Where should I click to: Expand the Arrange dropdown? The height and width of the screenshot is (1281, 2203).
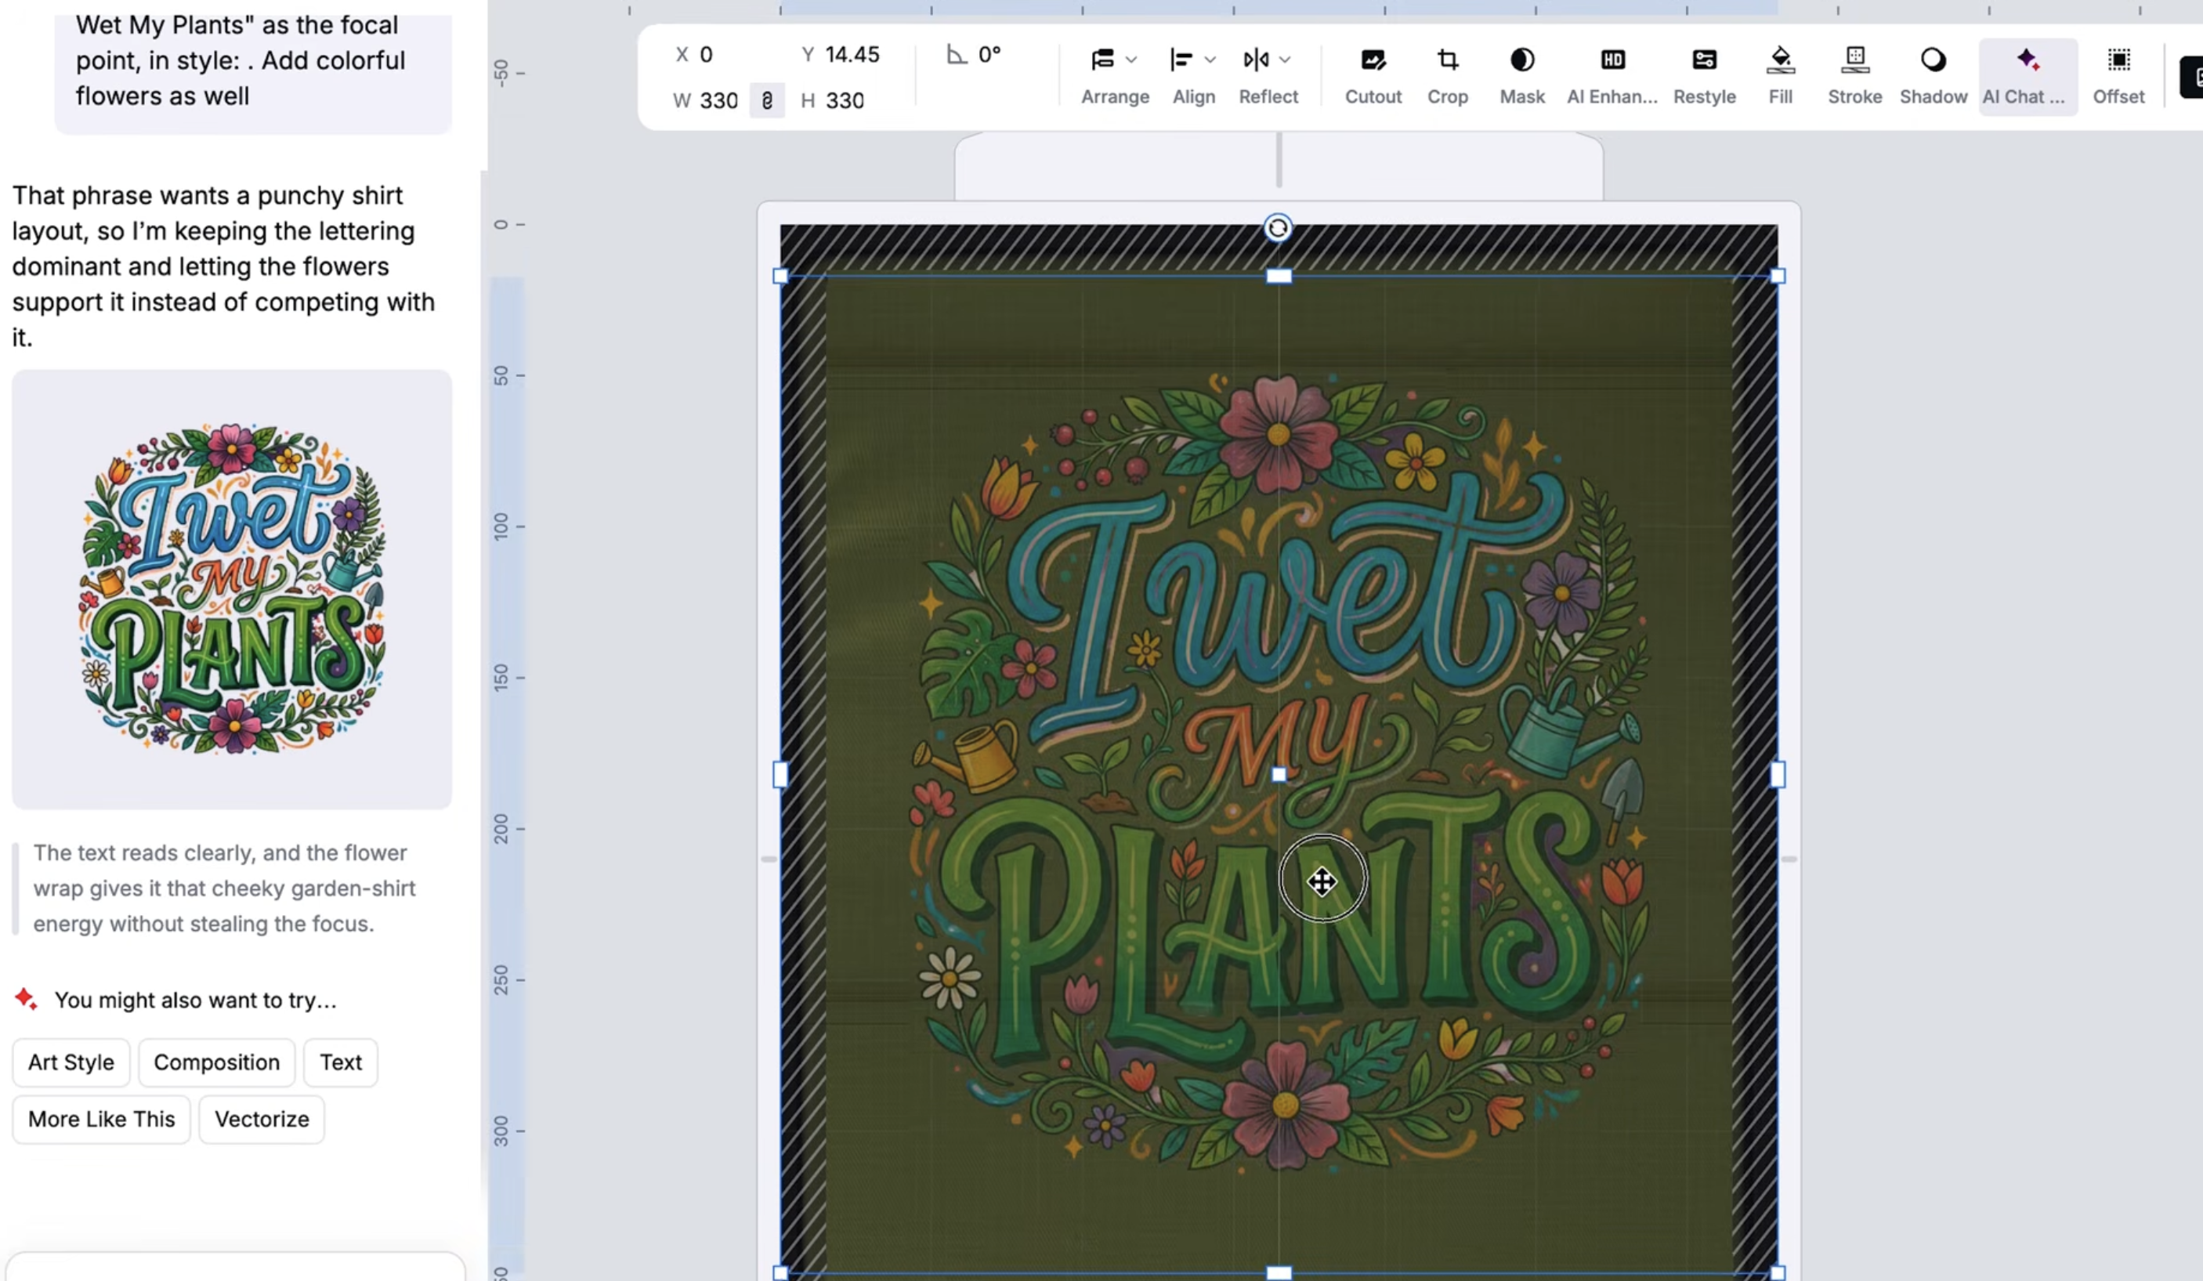click(1115, 76)
